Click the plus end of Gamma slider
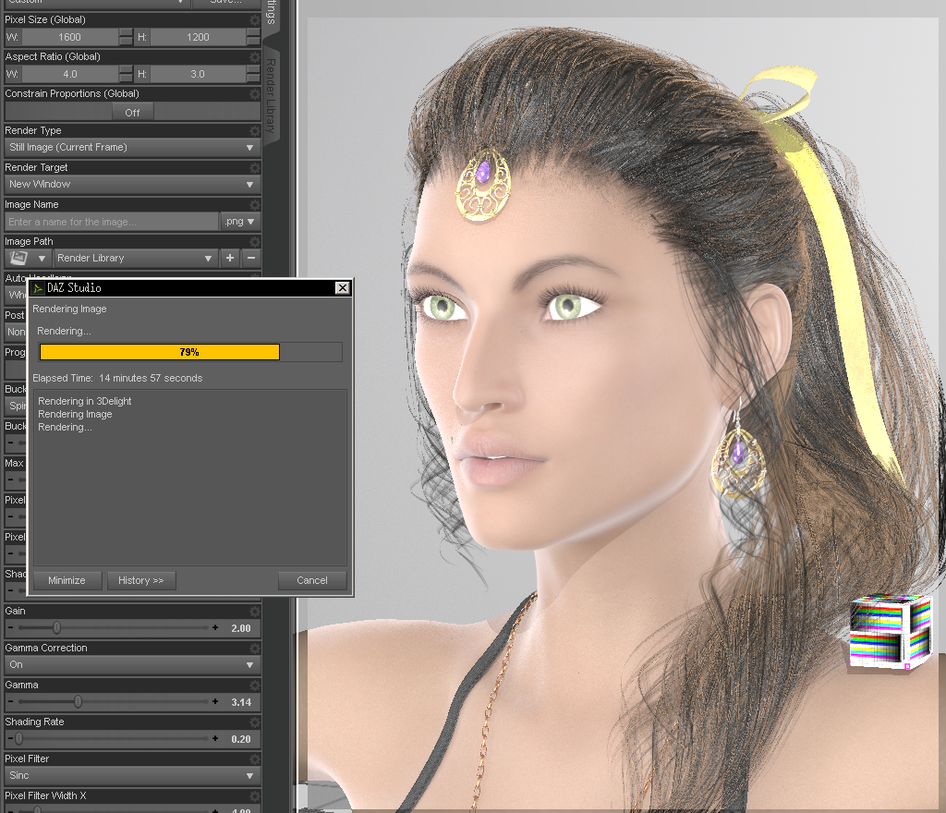 click(215, 701)
